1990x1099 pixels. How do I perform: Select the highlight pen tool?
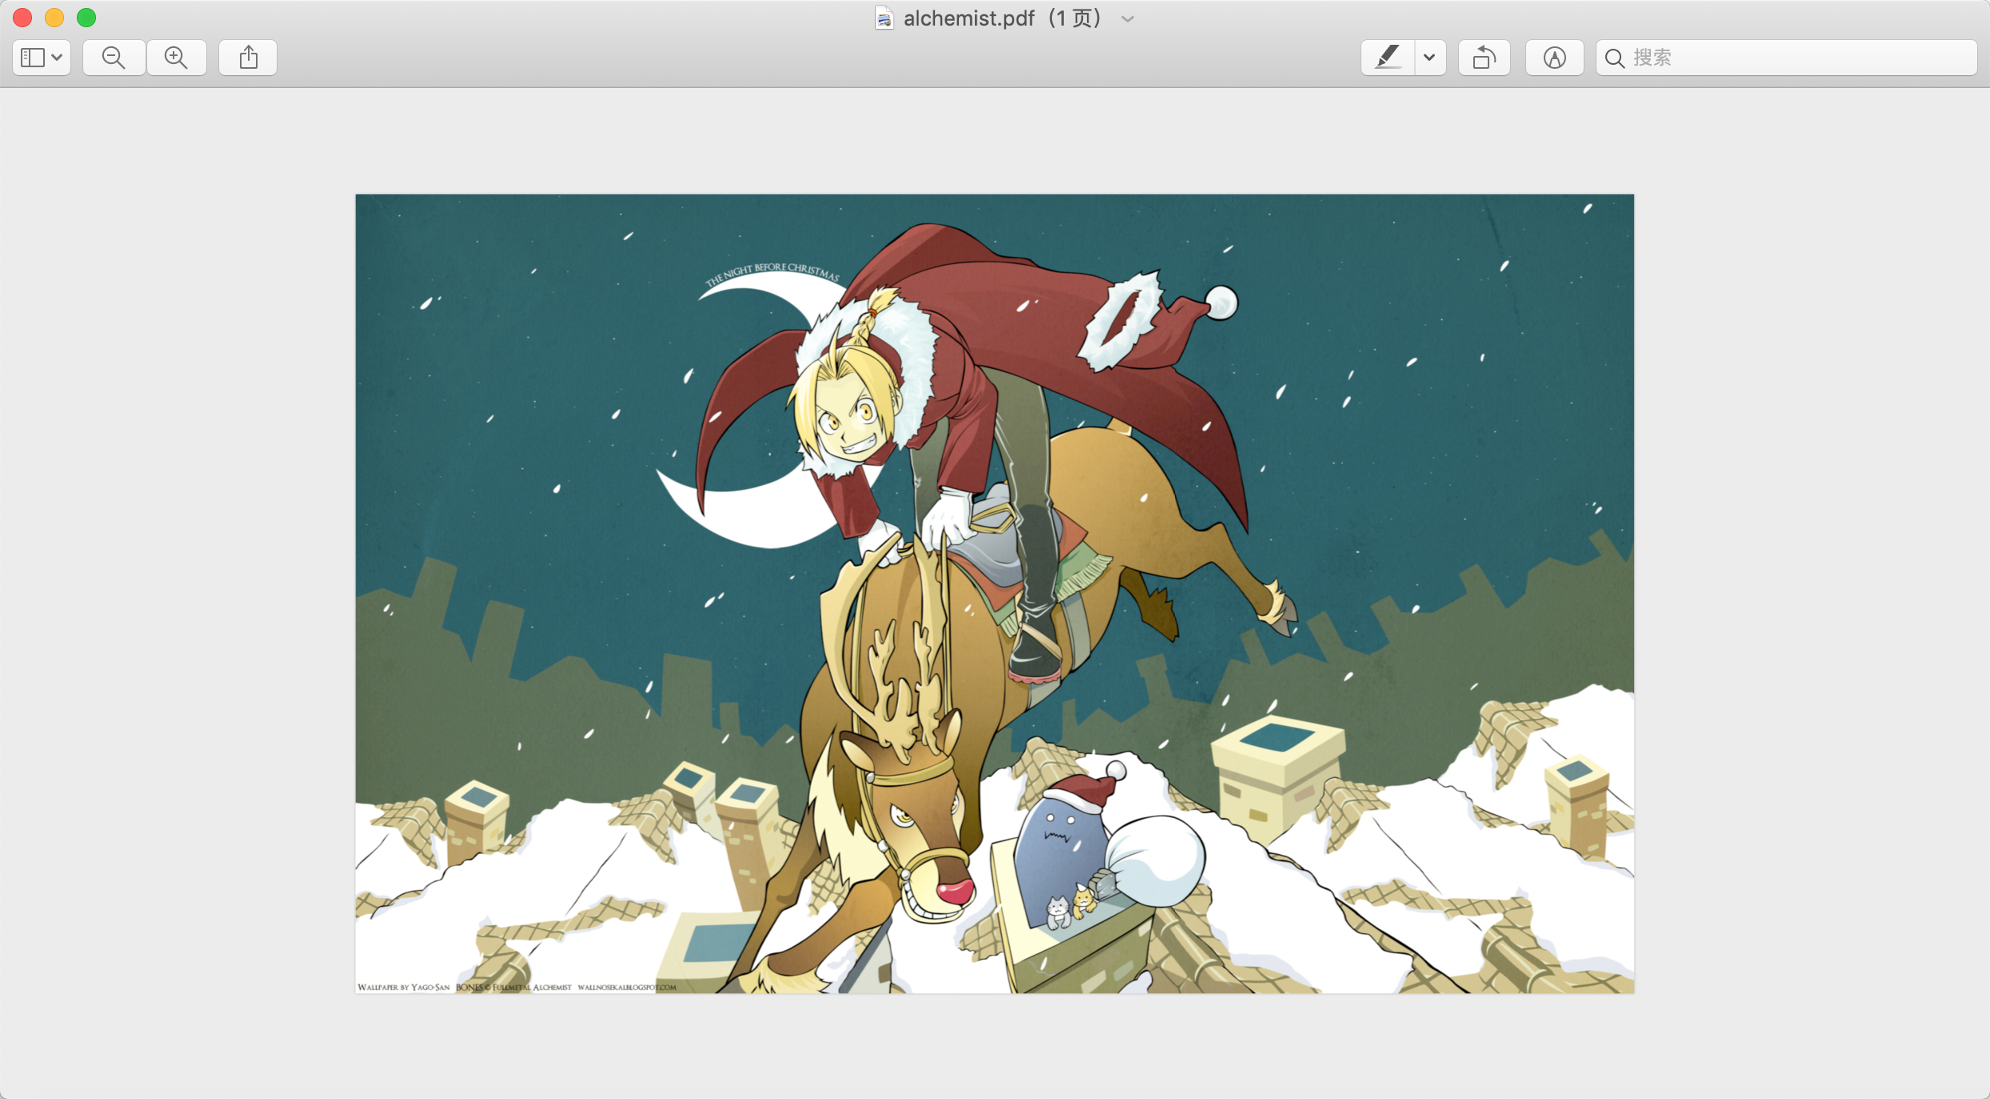(1388, 58)
